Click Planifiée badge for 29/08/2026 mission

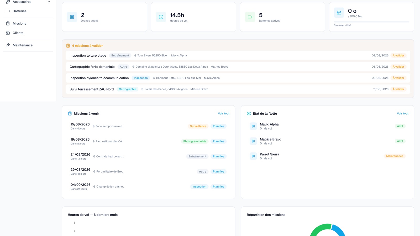218,171
